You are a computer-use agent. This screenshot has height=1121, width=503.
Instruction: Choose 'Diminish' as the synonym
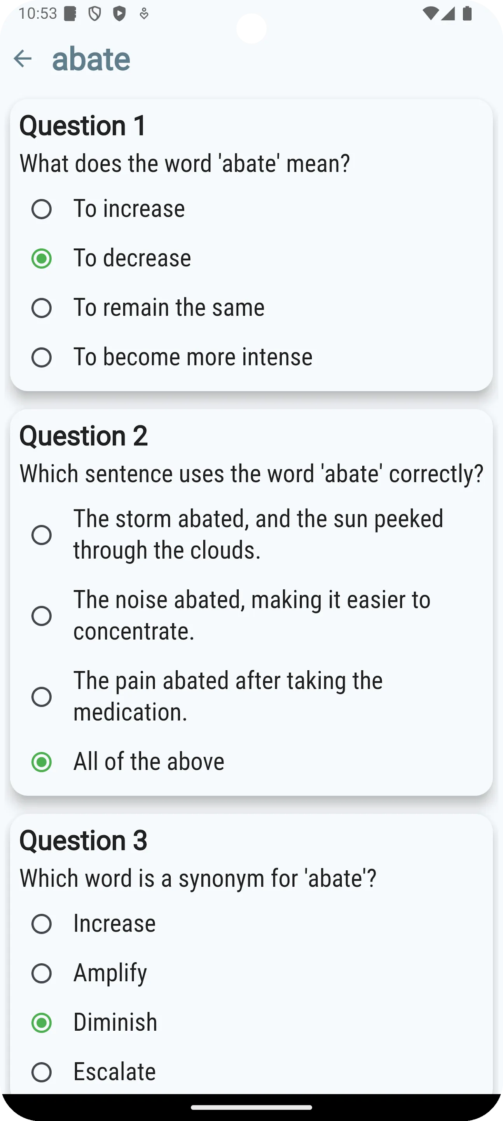(251, 1023)
